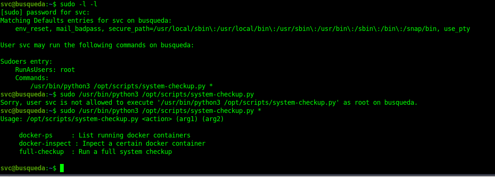Click 'full-checkup' action name

coord(41,152)
